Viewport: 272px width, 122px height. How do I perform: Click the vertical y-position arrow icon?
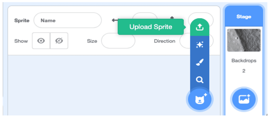172,18
